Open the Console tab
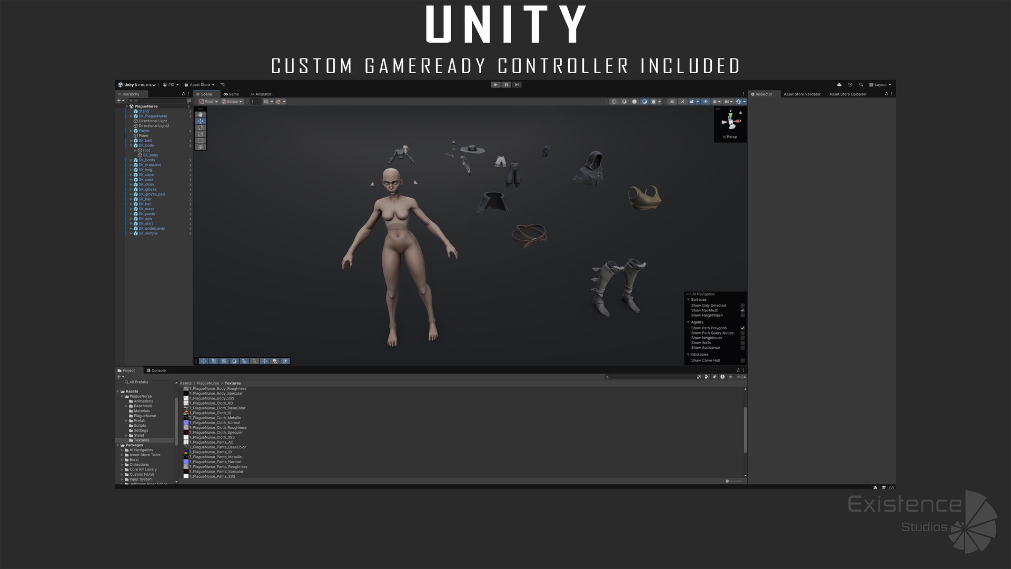 (x=156, y=370)
